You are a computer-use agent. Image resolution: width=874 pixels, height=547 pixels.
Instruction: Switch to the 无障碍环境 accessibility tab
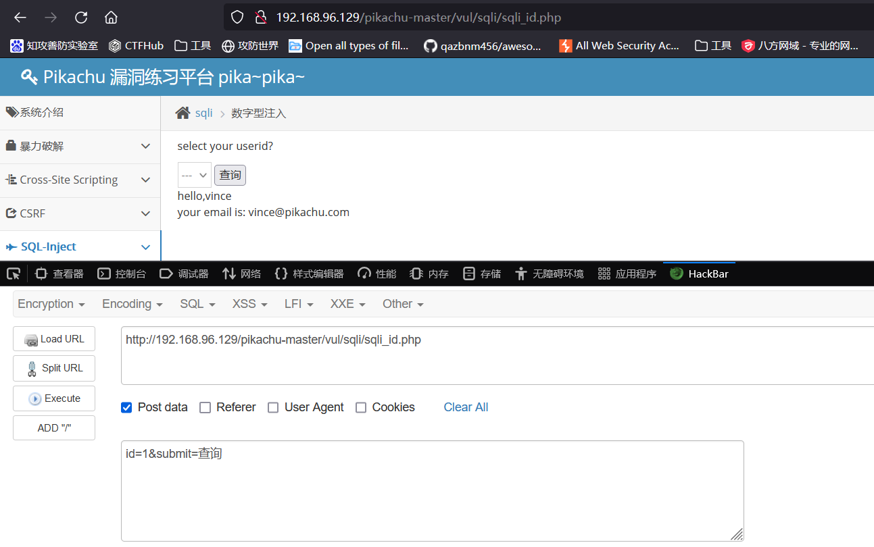[x=549, y=273]
